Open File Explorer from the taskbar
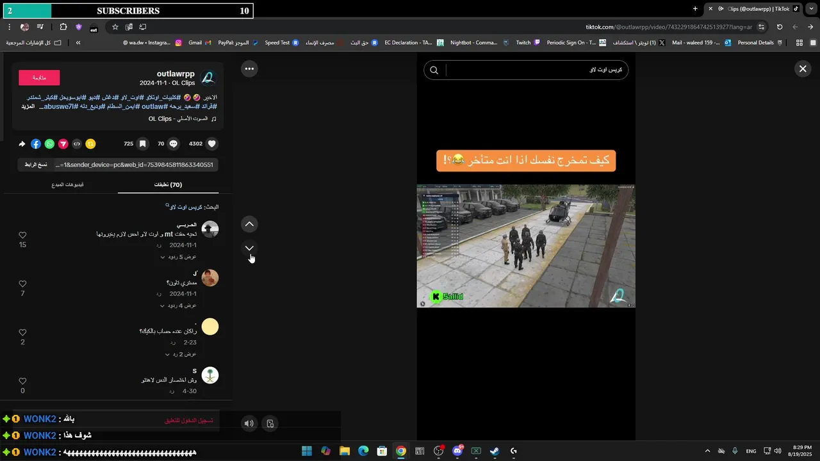This screenshot has width=820, height=461. coord(344,451)
